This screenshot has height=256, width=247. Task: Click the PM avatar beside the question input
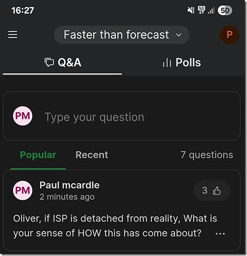coord(23,116)
